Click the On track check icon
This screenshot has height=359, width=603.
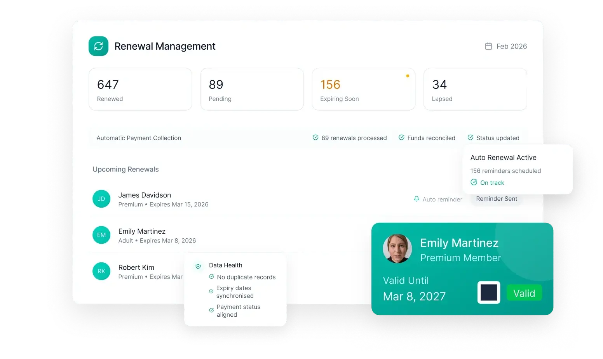[474, 182]
